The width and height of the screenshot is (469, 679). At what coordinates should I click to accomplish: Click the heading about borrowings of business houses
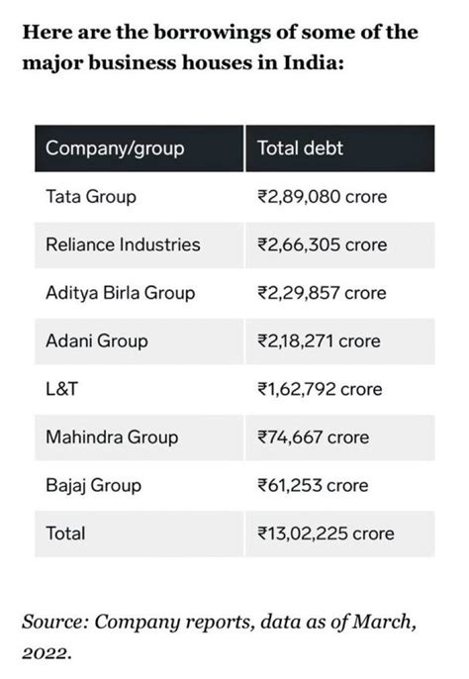point(221,48)
